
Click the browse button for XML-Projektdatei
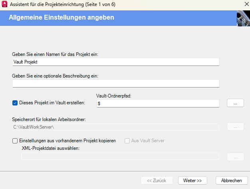pos(236,157)
